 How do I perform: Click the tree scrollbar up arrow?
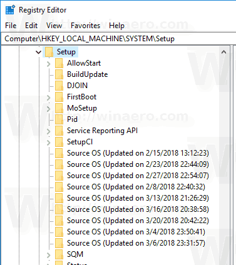pyautogui.click(x=223, y=52)
